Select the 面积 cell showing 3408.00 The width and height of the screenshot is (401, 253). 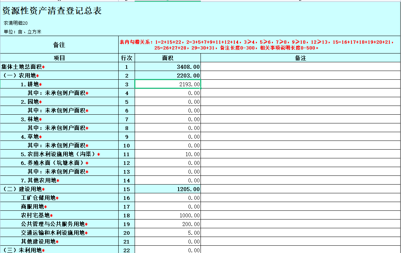click(168, 67)
